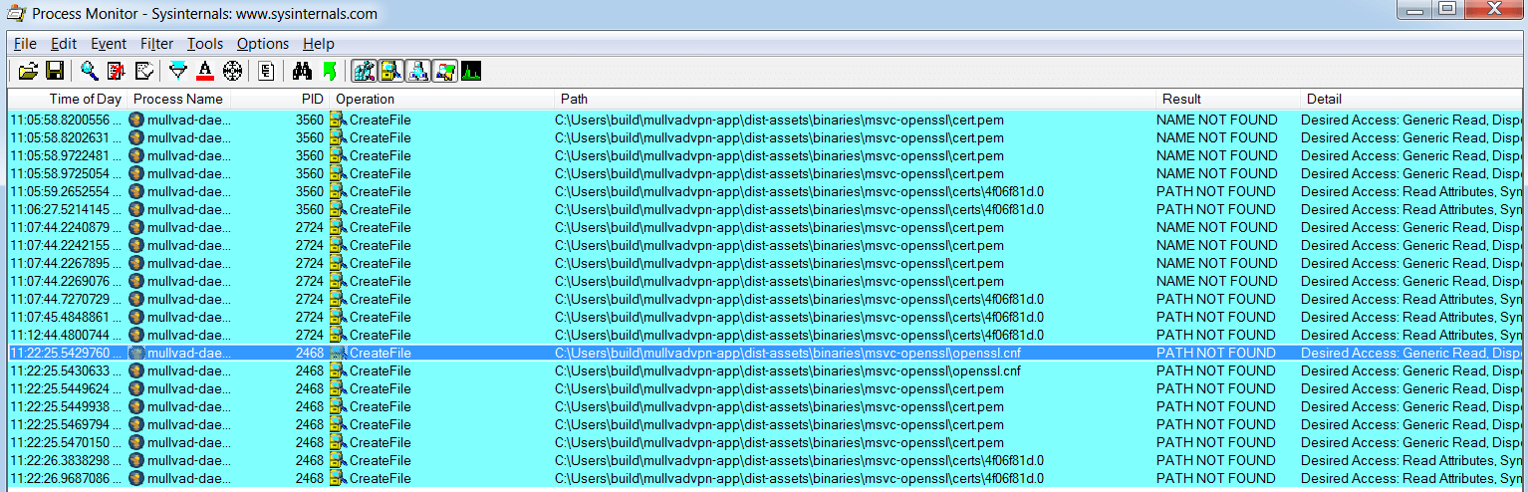The height and width of the screenshot is (492, 1528).
Task: Click CreateFile operation icon in row 11:22:26.3838298
Action: 339,460
